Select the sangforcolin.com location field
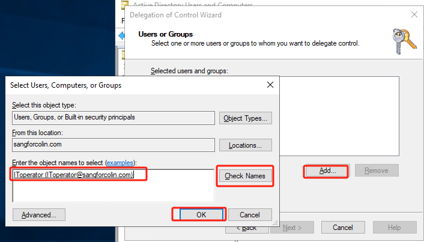This screenshot has height=242, width=424. (114, 145)
